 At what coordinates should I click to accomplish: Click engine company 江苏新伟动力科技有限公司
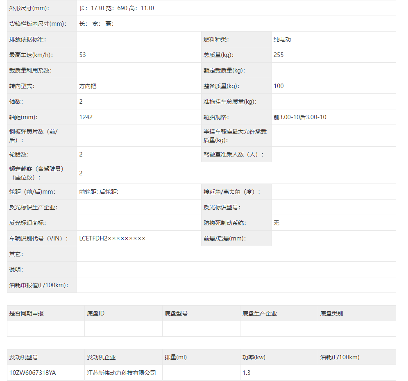click(x=121, y=373)
